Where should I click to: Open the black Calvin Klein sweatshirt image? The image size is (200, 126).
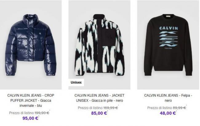click(x=168, y=45)
